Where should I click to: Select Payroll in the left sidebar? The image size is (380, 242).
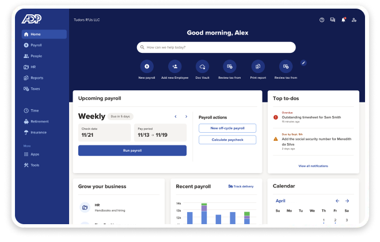36,45
